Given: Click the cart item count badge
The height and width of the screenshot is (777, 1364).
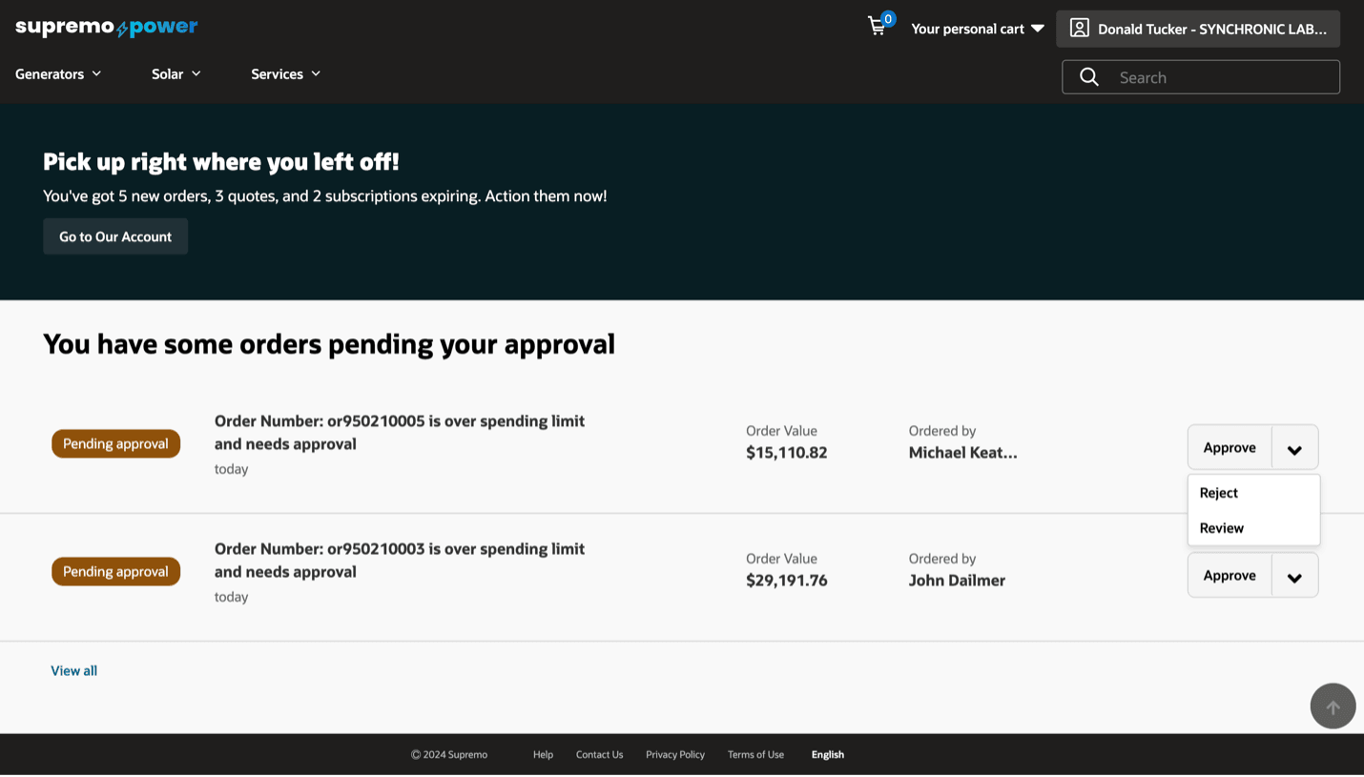Looking at the screenshot, I should click(889, 17).
